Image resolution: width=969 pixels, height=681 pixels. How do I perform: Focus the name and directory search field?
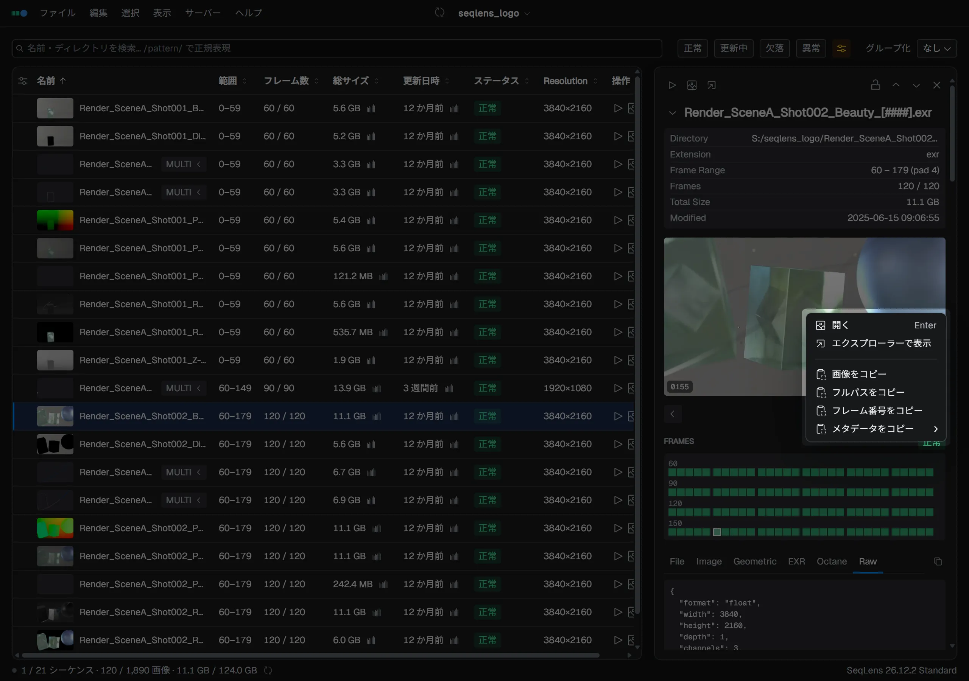(337, 48)
